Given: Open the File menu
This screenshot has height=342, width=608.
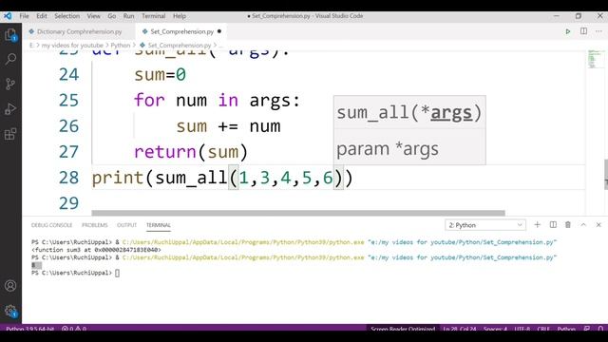Looking at the screenshot, I should tap(24, 16).
